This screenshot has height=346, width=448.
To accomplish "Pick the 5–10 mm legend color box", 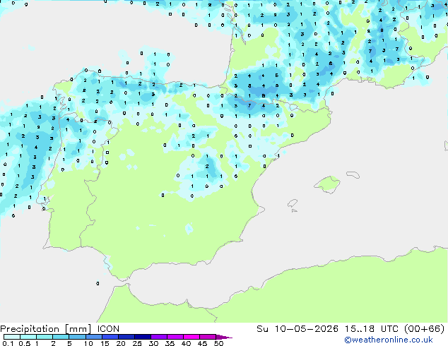I will [77, 337].
